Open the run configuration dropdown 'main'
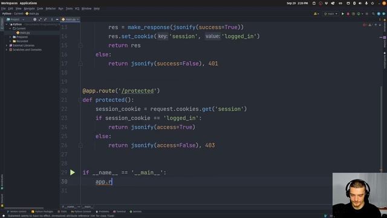Screen dimensions: 387x218 (x=331, y=14)
